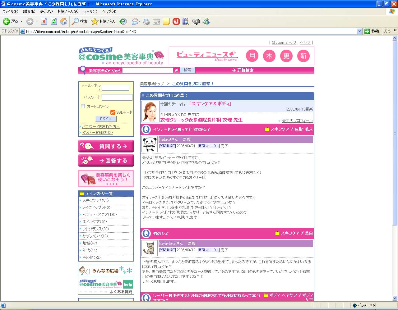Click the Q icon beside 唇のシミ
This screenshot has height=310, width=398.
point(146,234)
